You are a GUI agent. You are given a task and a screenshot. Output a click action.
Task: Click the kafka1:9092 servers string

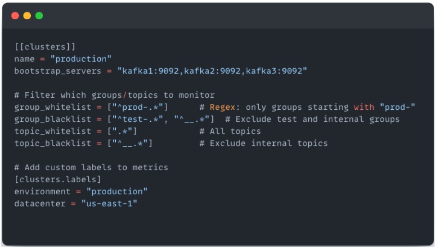pos(212,71)
